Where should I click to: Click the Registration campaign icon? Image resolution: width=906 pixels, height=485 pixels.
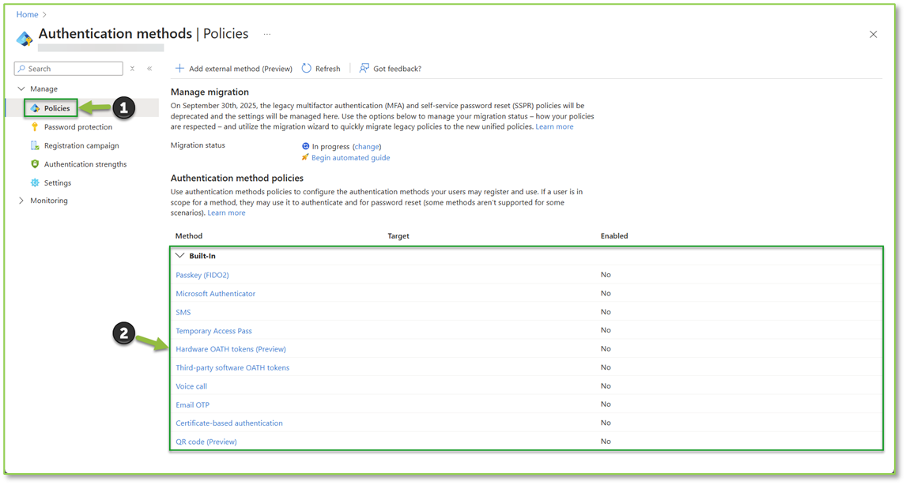(x=35, y=145)
